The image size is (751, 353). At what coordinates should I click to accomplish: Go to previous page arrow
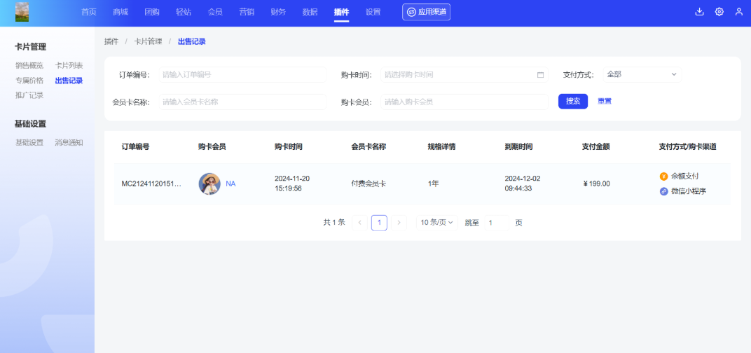tap(359, 223)
